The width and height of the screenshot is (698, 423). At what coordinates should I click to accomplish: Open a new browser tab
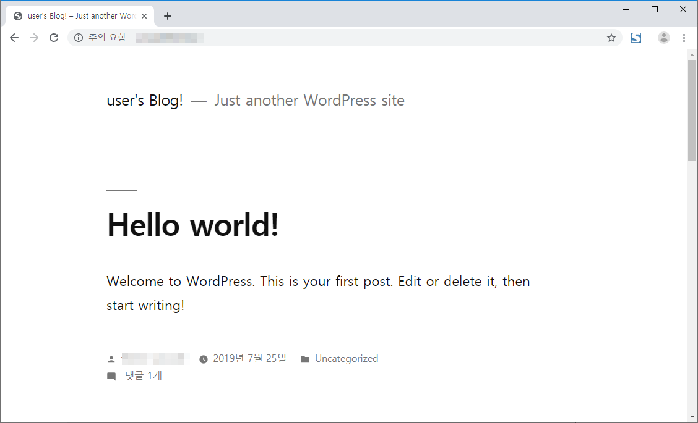click(x=167, y=16)
